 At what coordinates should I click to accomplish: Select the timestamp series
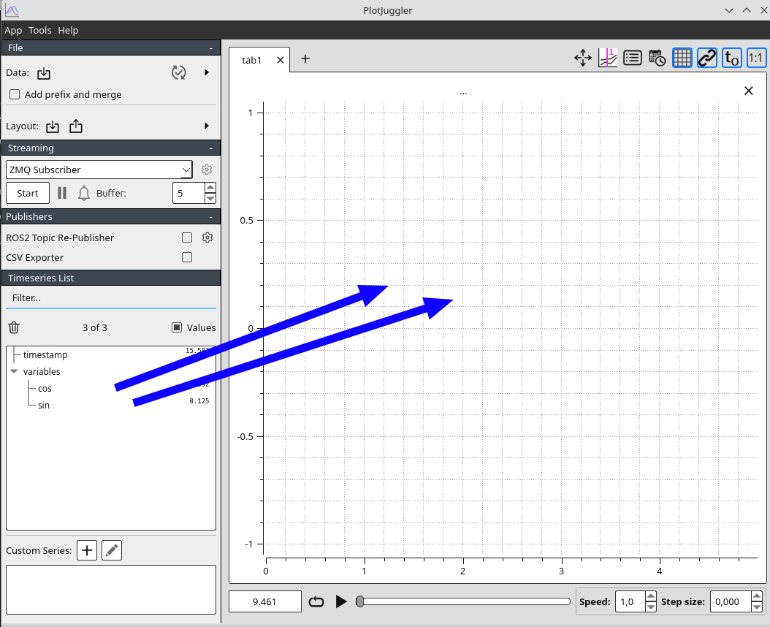tap(45, 354)
